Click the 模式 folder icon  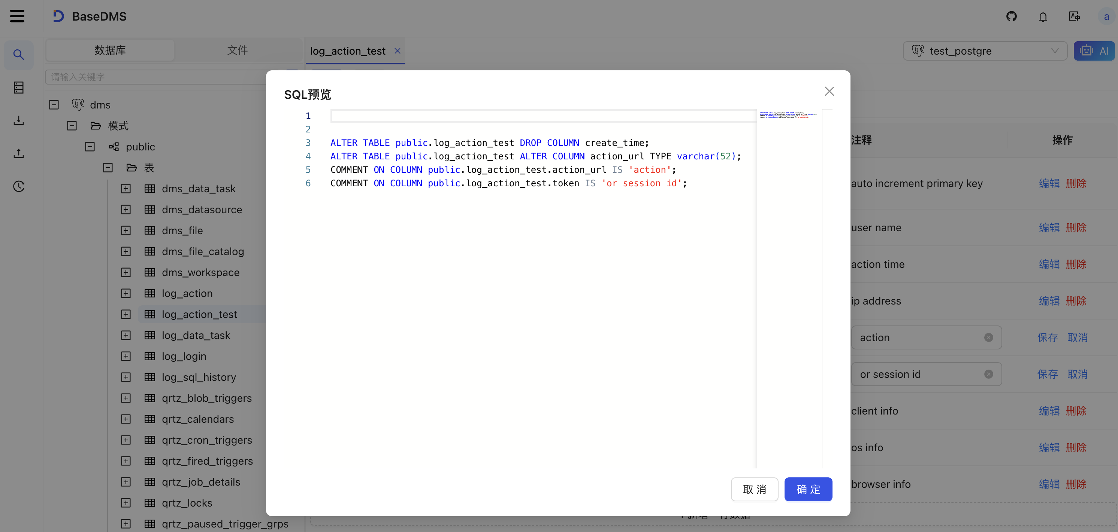point(96,126)
